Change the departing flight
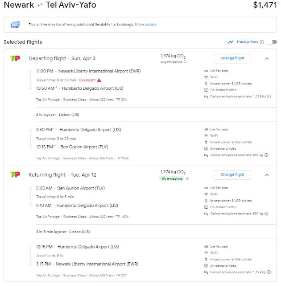This screenshot has width=281, height=286. [232, 58]
